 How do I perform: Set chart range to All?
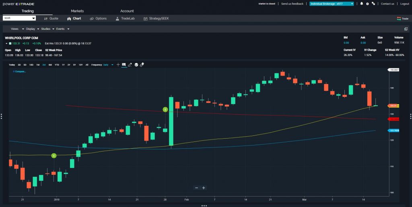[x=87, y=65]
